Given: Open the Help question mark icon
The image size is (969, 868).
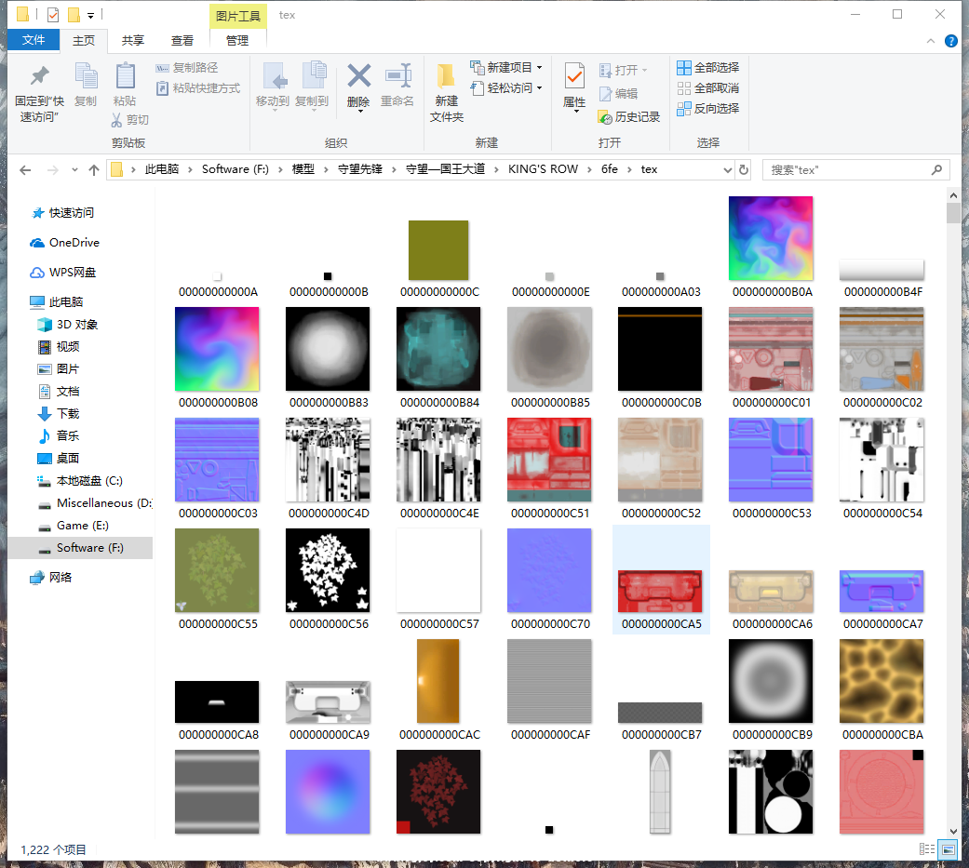Looking at the screenshot, I should click(950, 41).
